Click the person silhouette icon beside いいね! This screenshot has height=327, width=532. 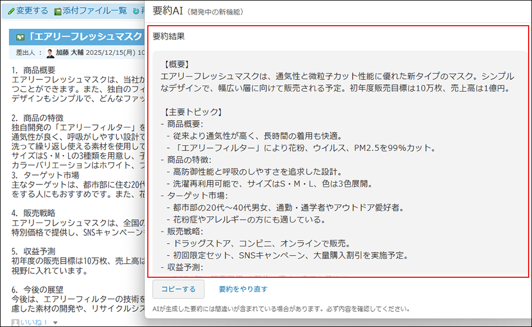click(15, 322)
